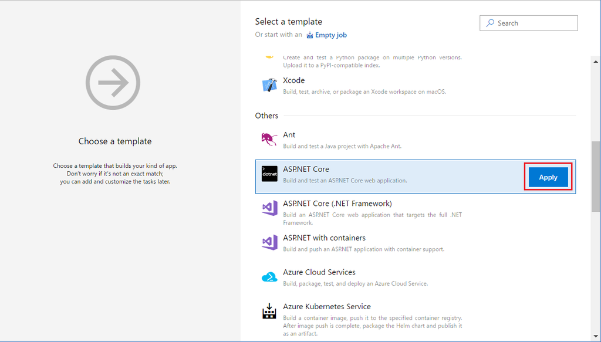Click the 'Choose a template' heading
The width and height of the screenshot is (601, 342).
click(x=115, y=141)
